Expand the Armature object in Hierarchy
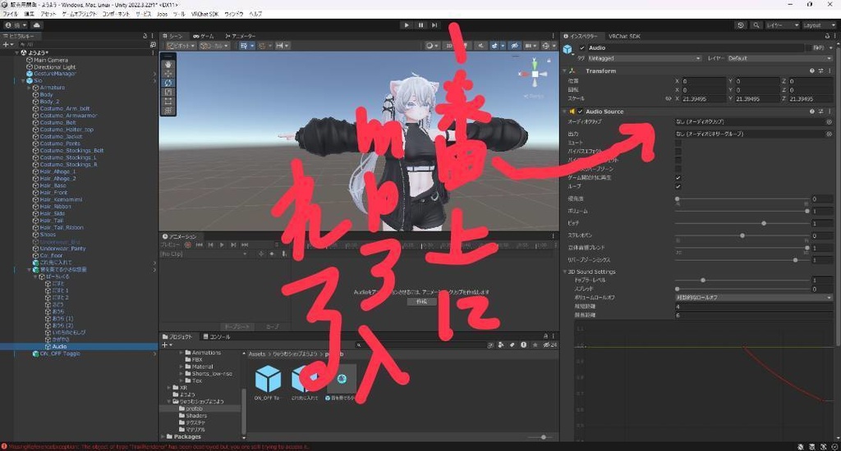 coord(29,87)
